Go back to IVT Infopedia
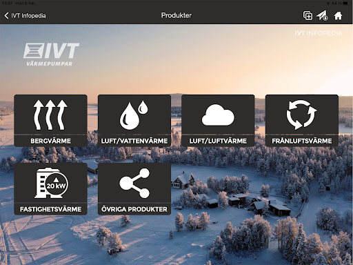This screenshot has width=353, height=265. 25,16
